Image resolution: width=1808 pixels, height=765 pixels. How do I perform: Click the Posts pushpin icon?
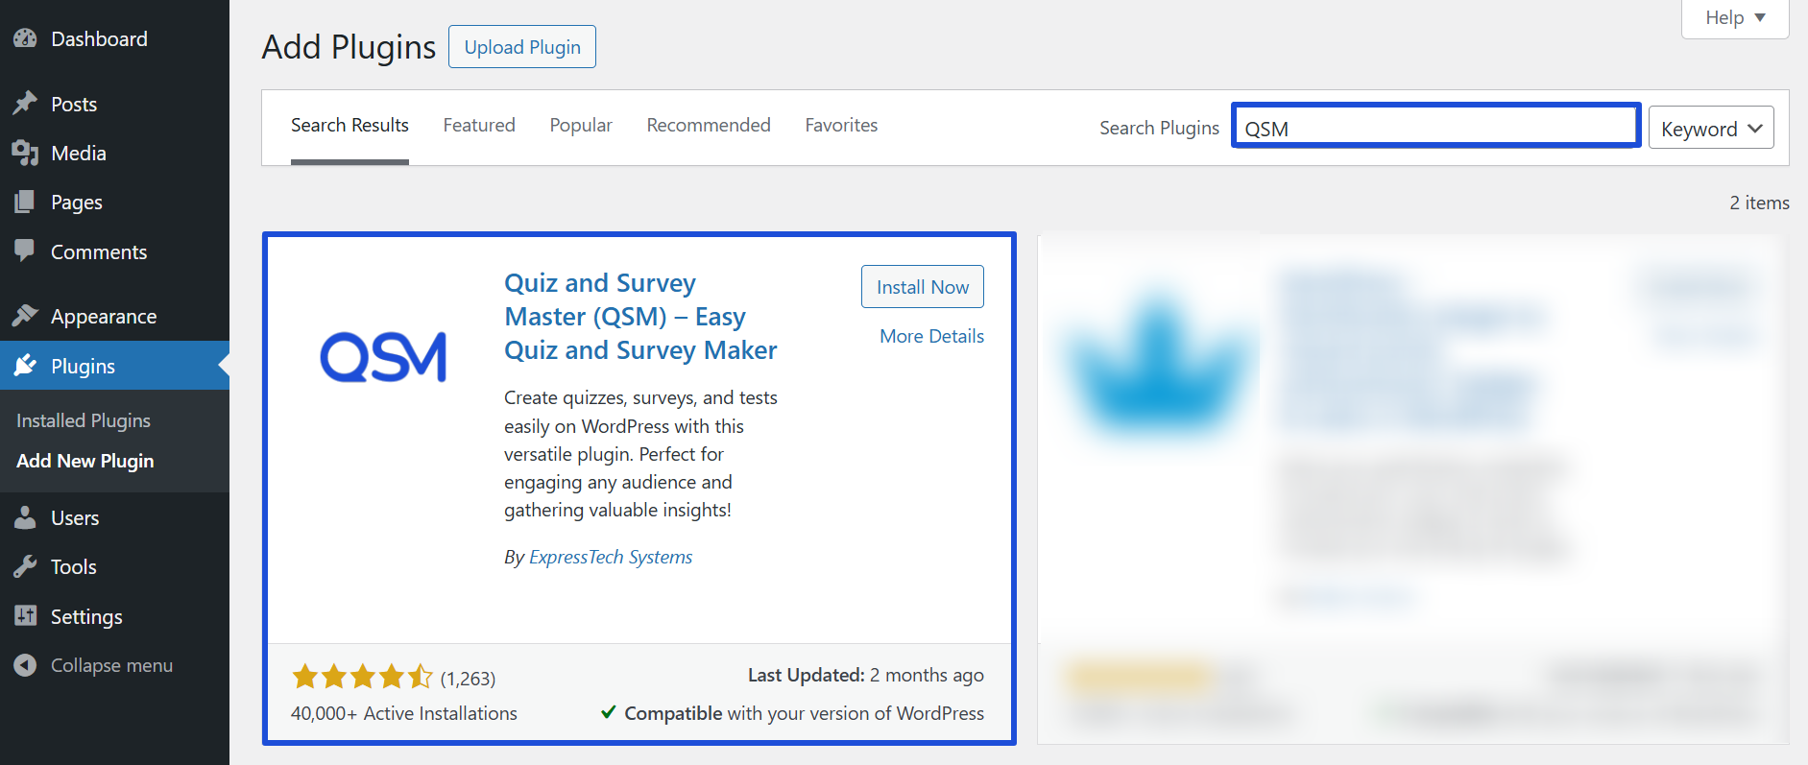pos(25,104)
